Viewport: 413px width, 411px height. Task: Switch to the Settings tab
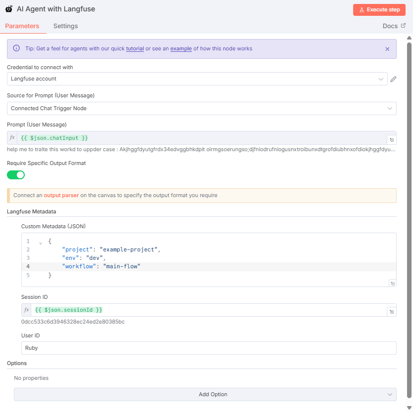pyautogui.click(x=65, y=26)
